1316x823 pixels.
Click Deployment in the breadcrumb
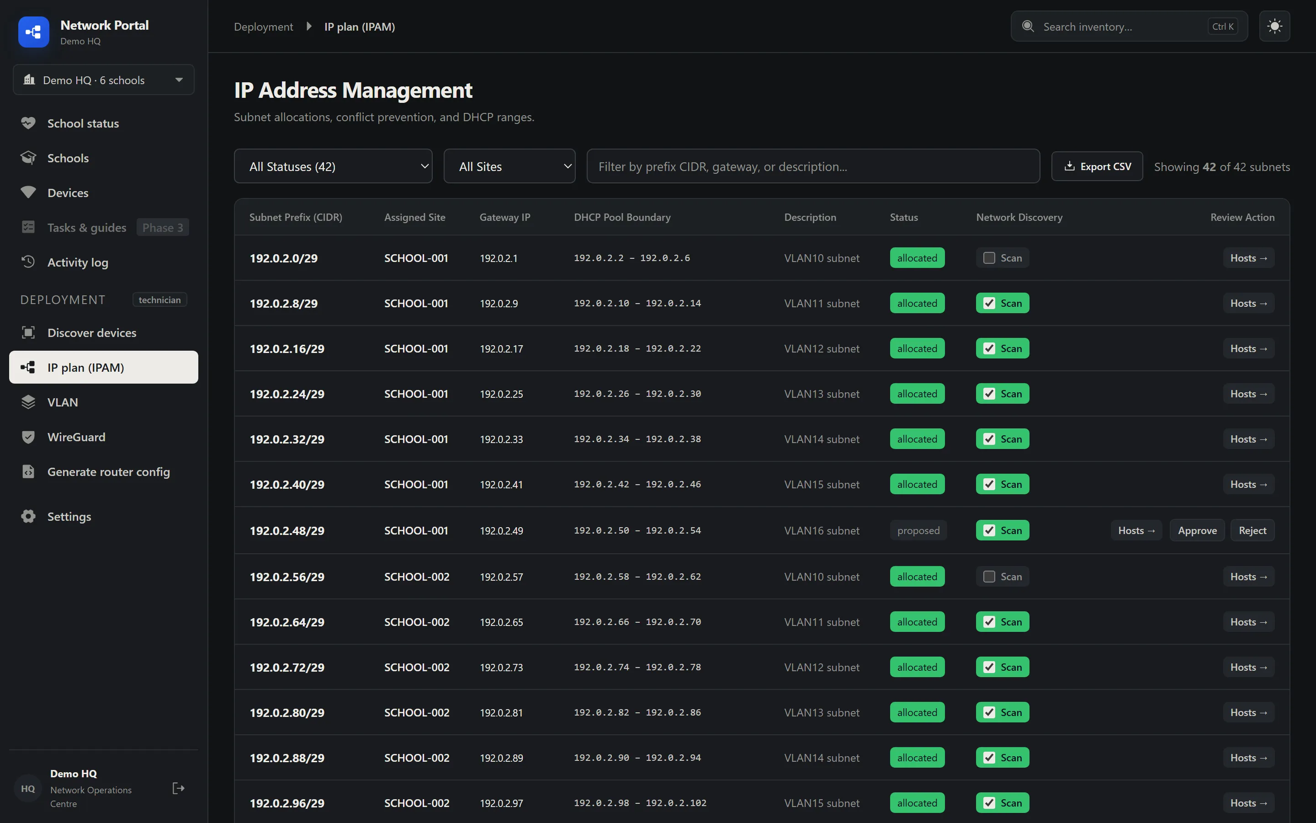point(263,27)
